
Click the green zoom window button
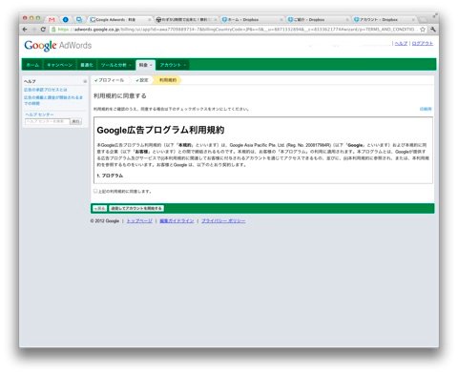(38, 18)
